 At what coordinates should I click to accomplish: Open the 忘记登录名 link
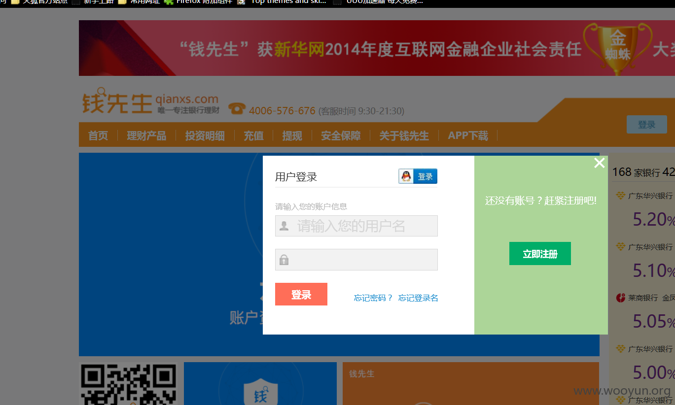[418, 298]
